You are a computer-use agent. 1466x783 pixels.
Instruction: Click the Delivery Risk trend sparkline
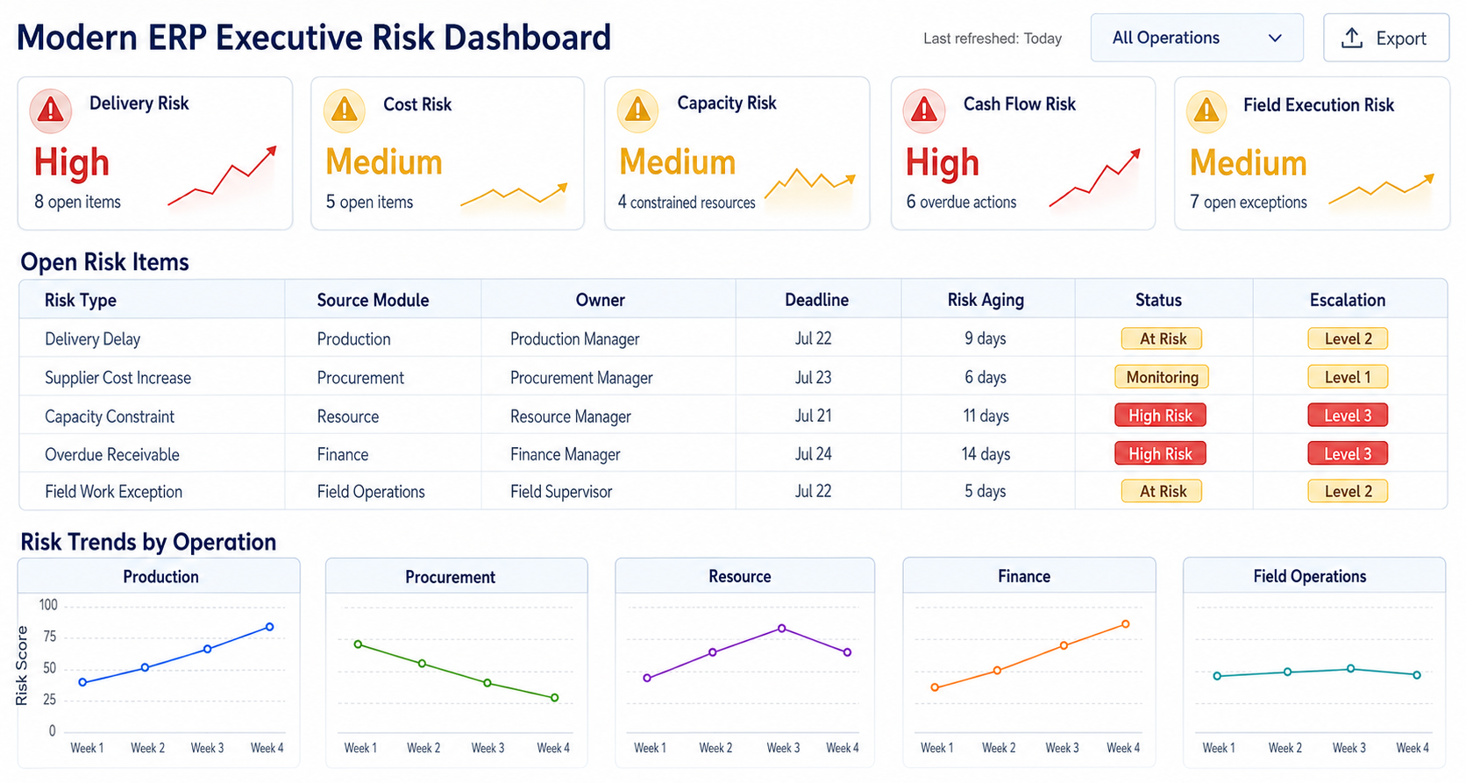(222, 176)
